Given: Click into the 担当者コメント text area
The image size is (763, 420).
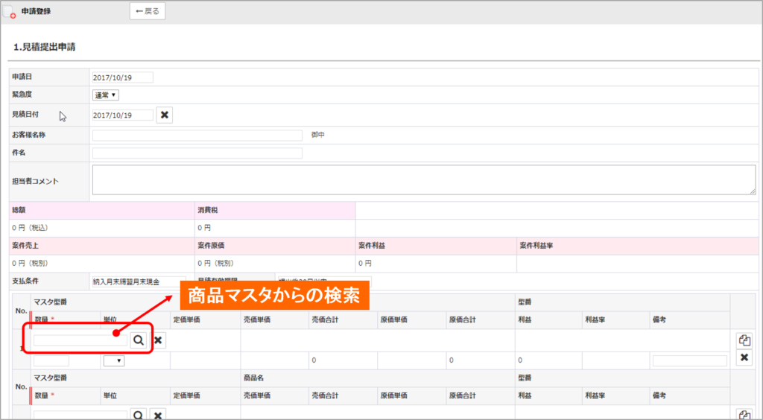Looking at the screenshot, I should pyautogui.click(x=424, y=180).
